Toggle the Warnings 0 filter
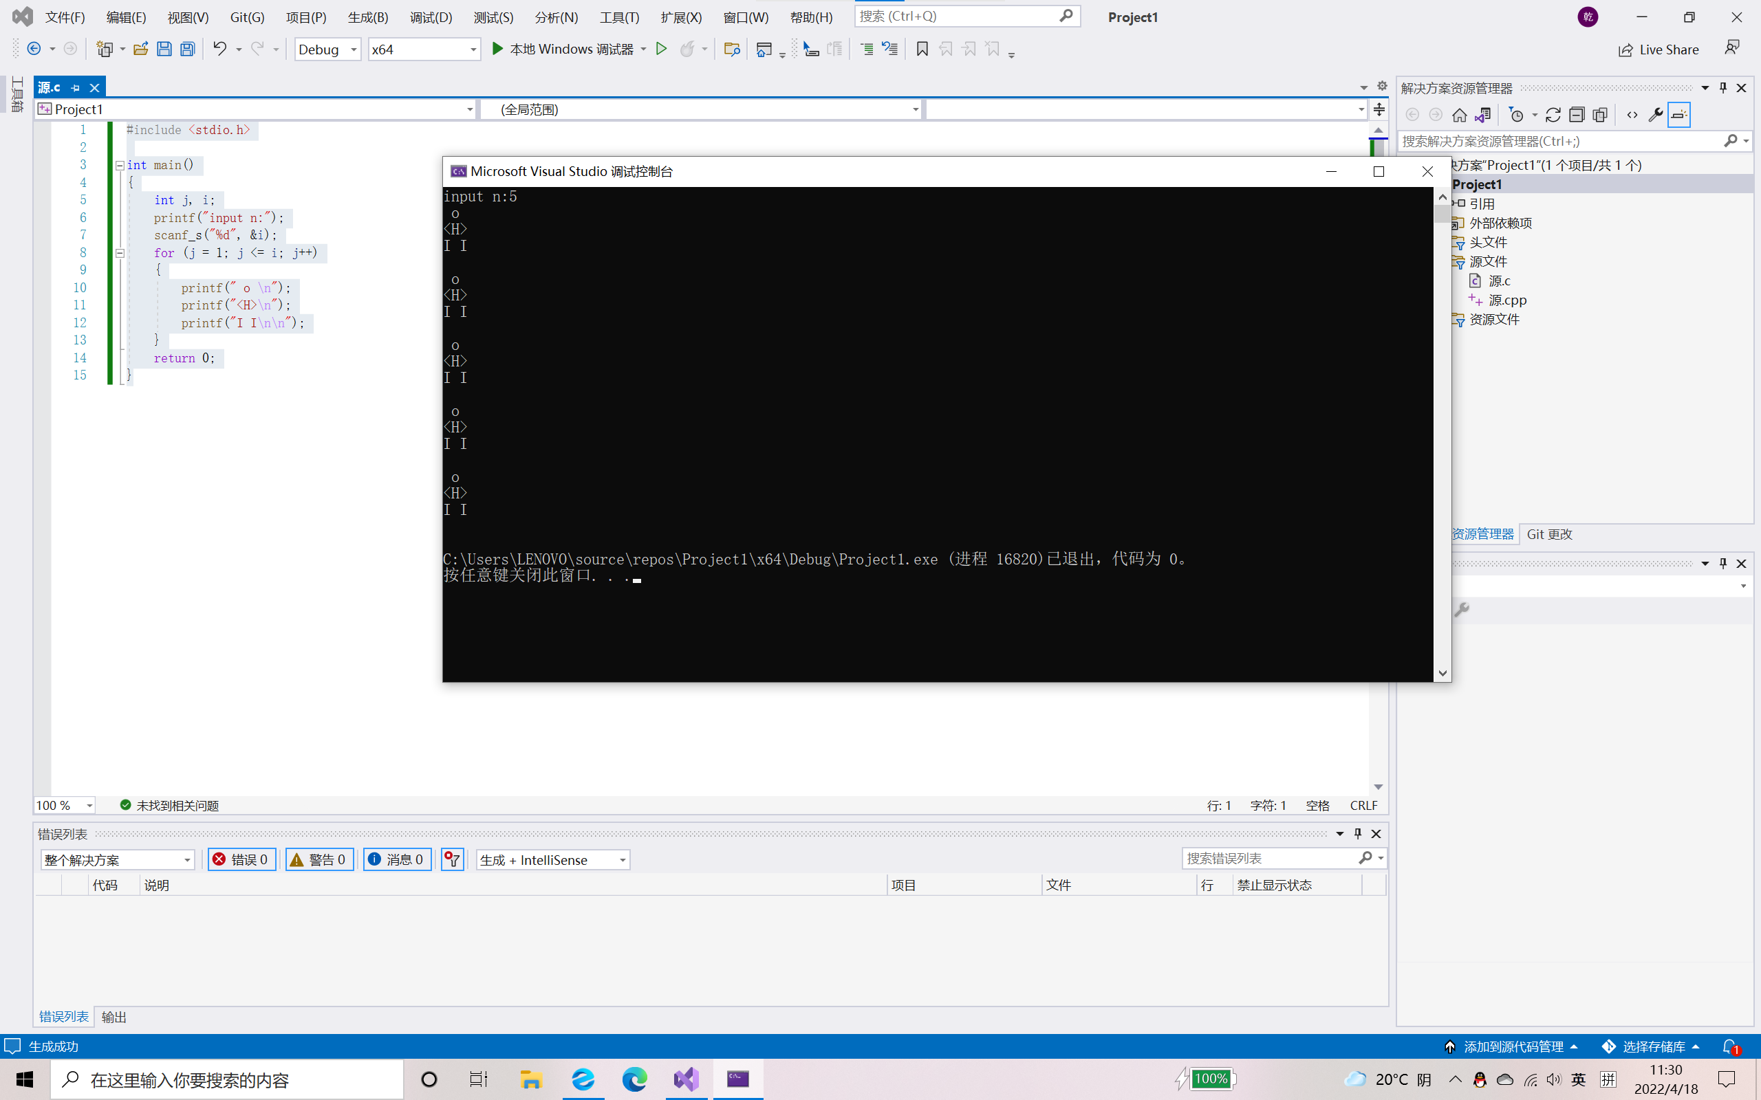1761x1100 pixels. [319, 859]
